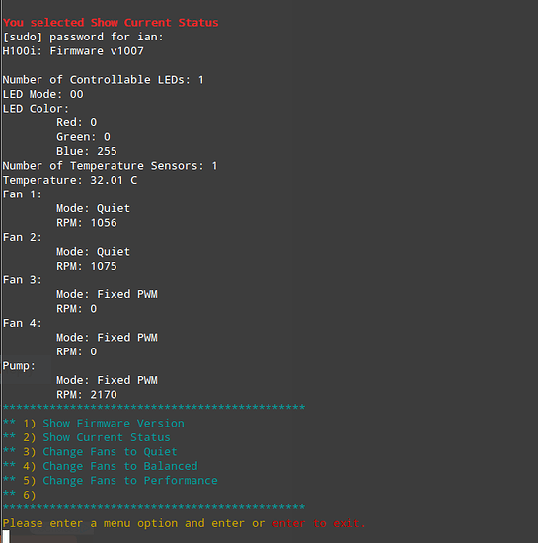Click the 'H100i: Firmware v1007' text
The image size is (538, 543).
[73, 51]
